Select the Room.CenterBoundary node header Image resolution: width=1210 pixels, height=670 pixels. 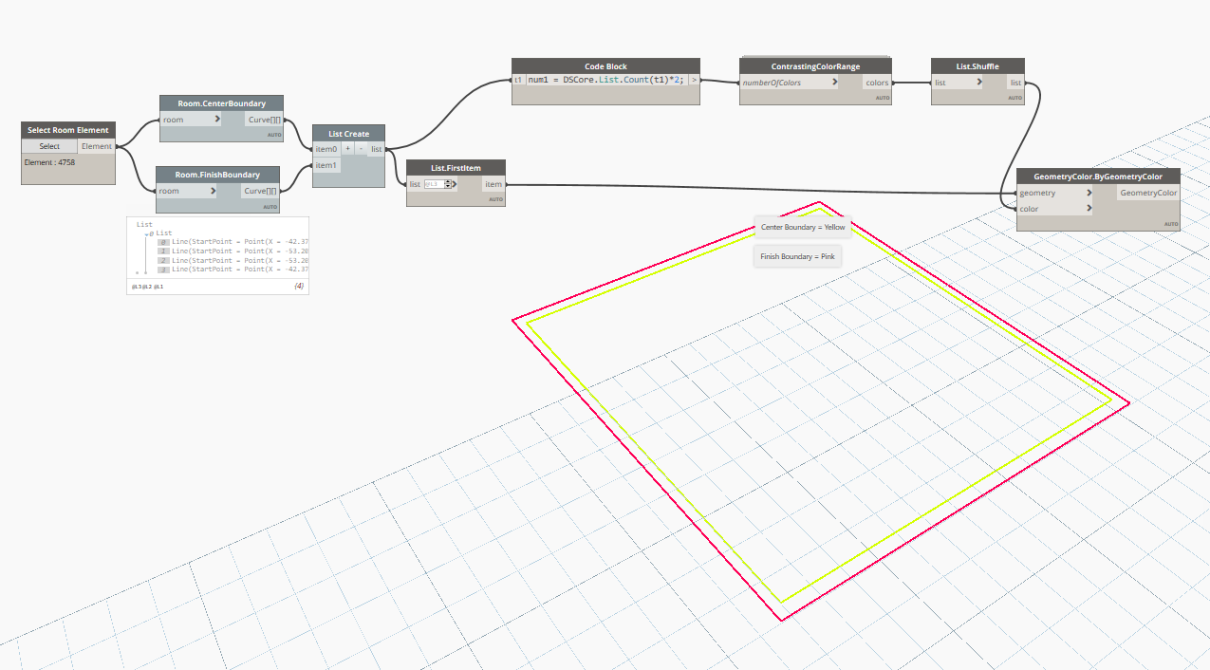(222, 102)
